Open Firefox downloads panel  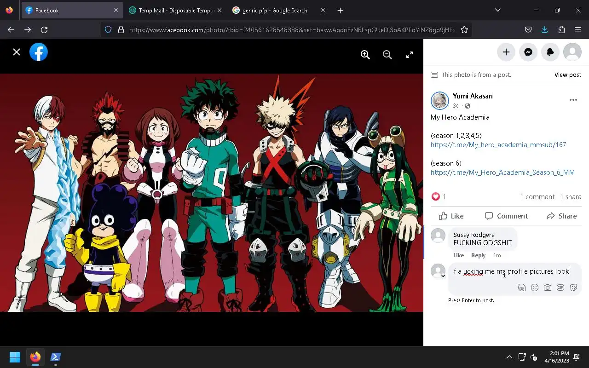545,29
